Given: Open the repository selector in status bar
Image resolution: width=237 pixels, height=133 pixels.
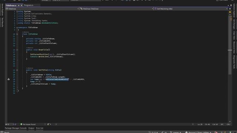Looking at the screenshot, I should pos(198,132).
